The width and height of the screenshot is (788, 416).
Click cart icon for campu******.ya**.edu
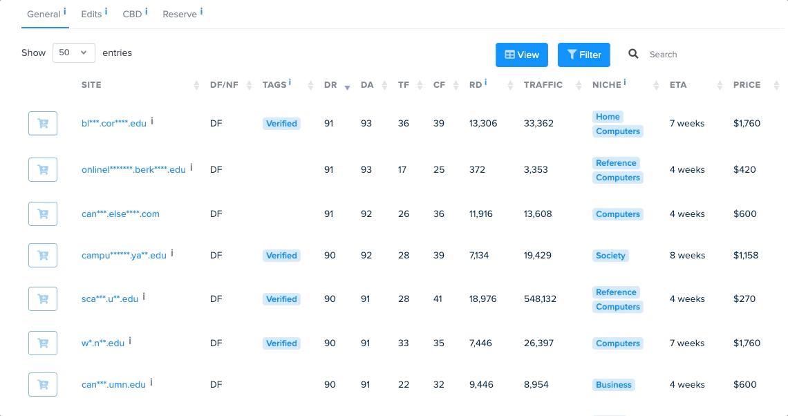coord(43,256)
